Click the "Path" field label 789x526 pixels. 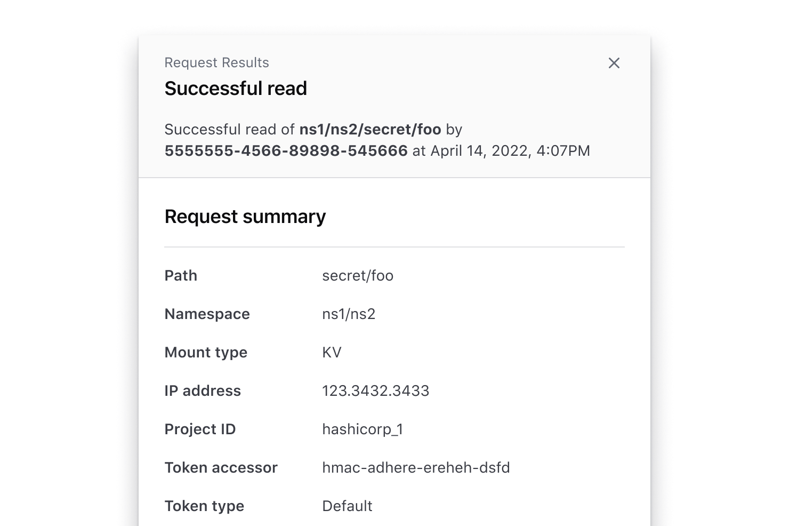point(181,275)
